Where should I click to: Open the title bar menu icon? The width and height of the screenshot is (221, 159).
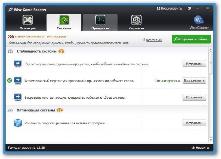pyautogui.click(x=189, y=8)
